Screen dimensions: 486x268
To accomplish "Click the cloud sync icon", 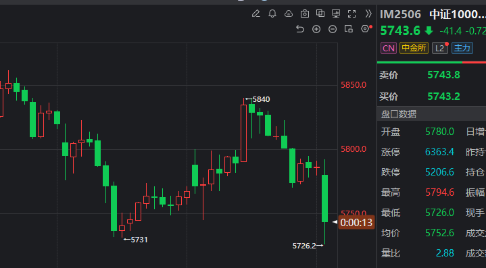I will pyautogui.click(x=289, y=14).
